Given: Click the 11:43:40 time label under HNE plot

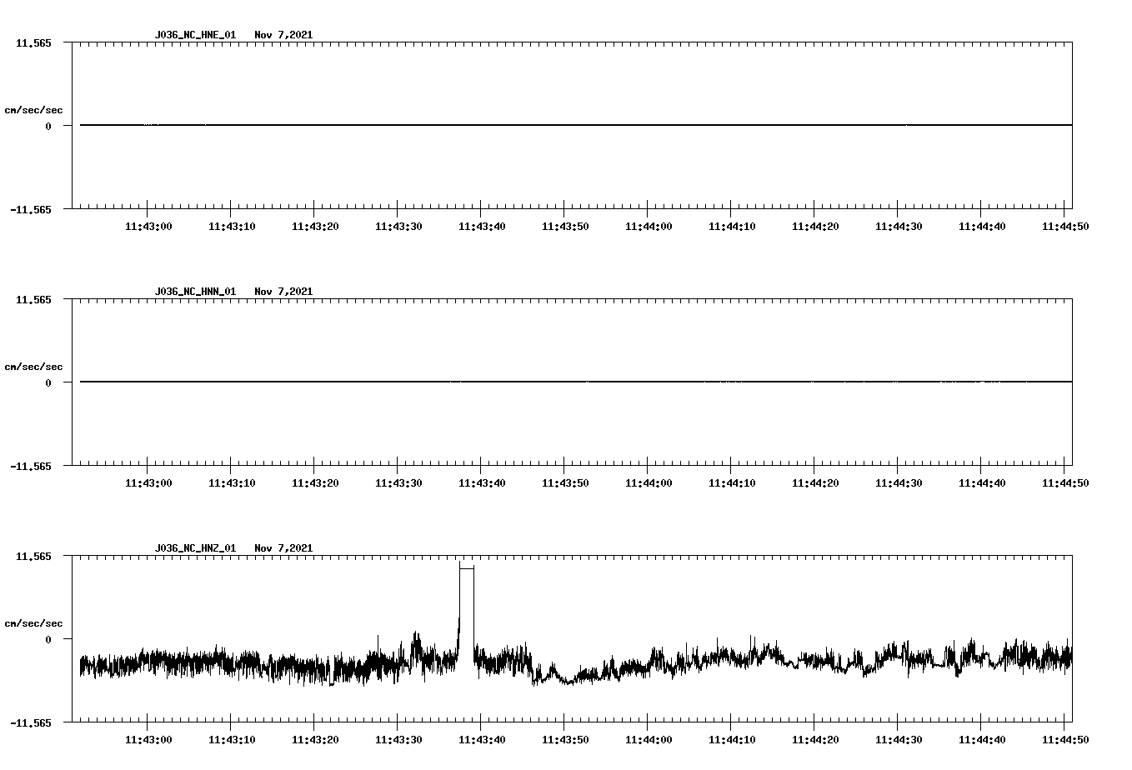Looking at the screenshot, I should point(482,227).
